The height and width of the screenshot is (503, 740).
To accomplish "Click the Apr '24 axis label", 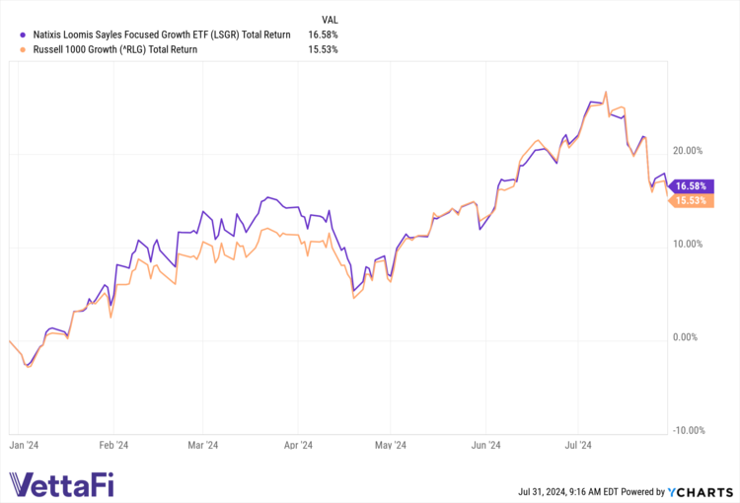I will pos(297,446).
